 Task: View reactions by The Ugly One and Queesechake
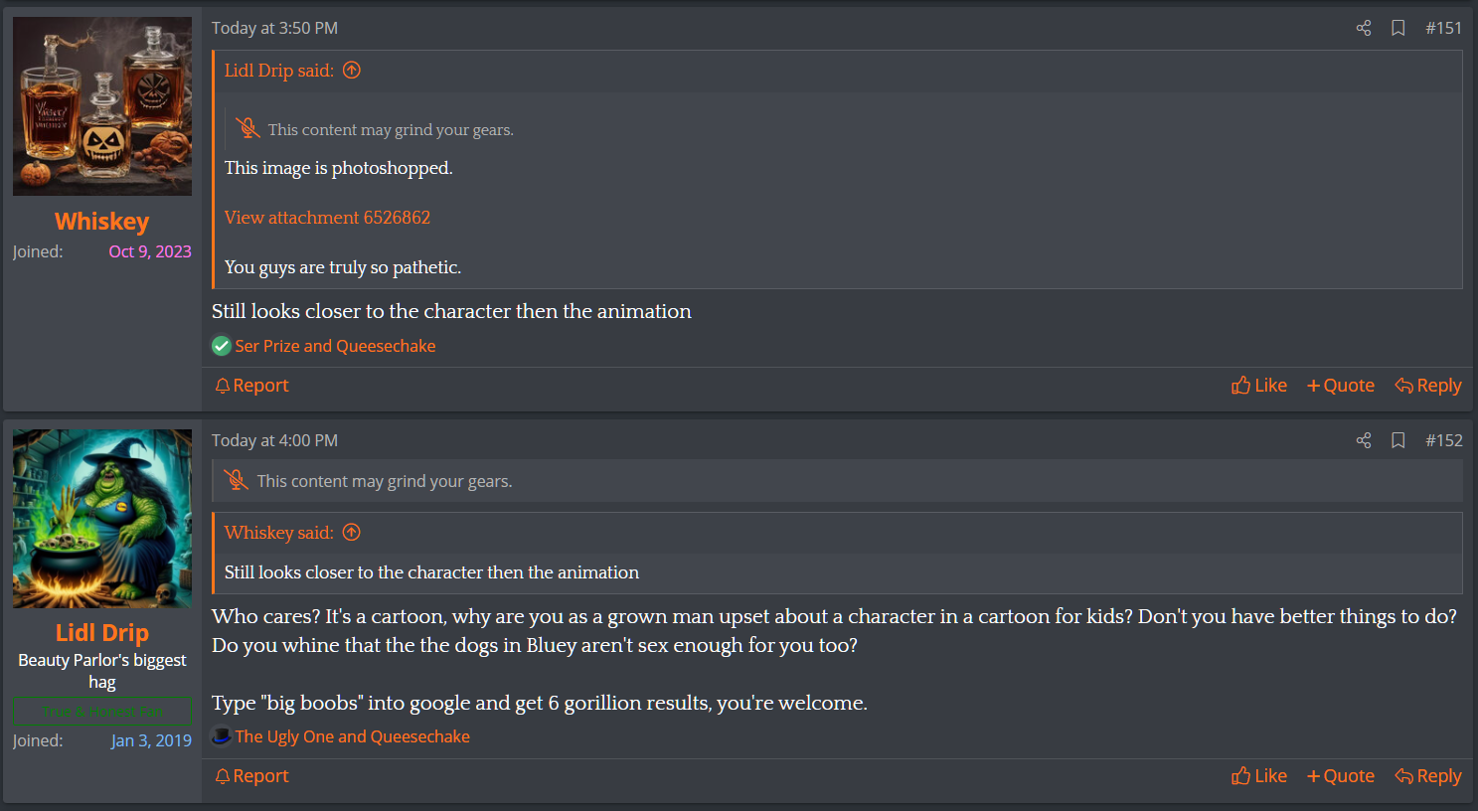[352, 736]
